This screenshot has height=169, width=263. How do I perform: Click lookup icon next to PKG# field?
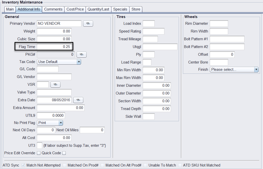[x=81, y=54]
